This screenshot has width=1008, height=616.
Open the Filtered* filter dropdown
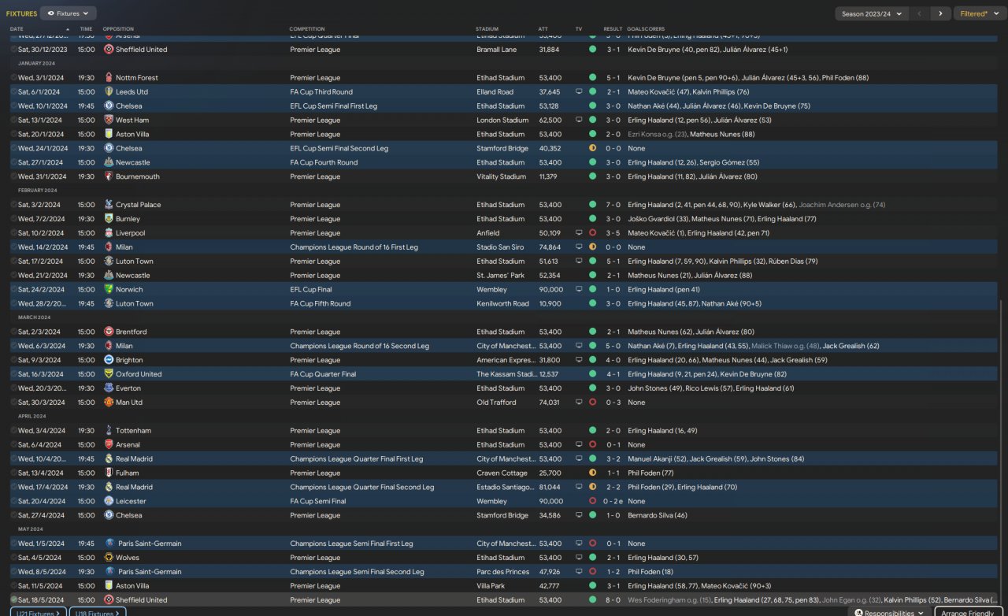(980, 13)
